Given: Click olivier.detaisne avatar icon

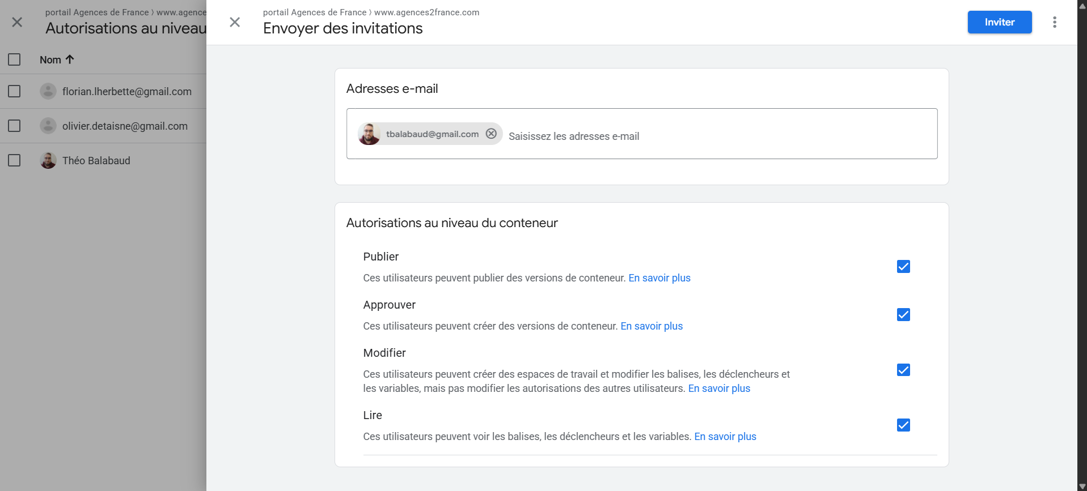Looking at the screenshot, I should tap(48, 126).
